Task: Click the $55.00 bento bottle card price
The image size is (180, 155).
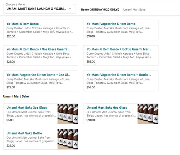Action: pos(91,62)
